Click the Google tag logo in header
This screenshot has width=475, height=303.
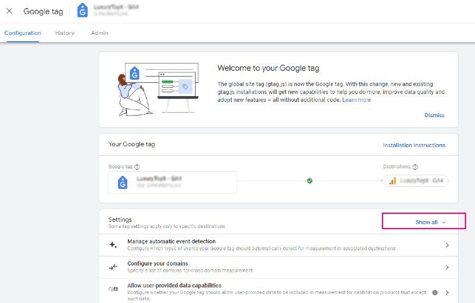(82, 11)
